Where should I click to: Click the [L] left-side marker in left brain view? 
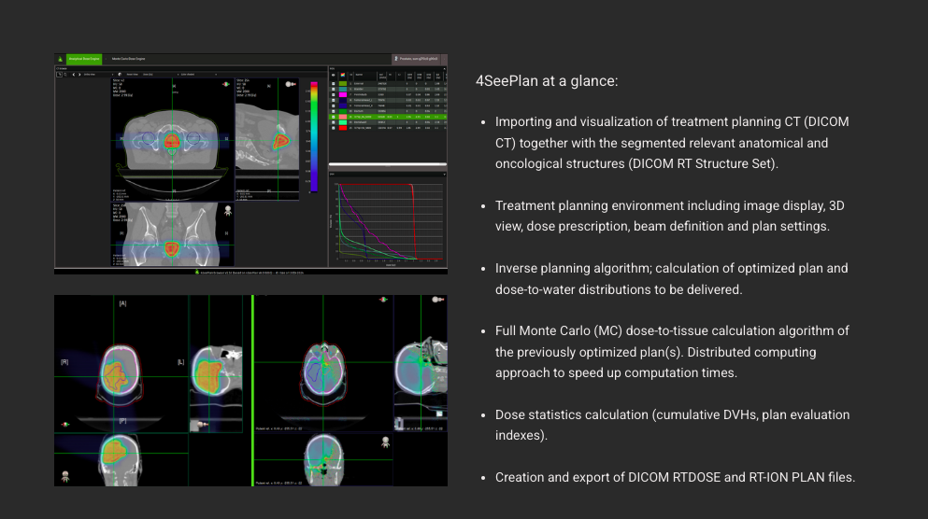click(181, 362)
